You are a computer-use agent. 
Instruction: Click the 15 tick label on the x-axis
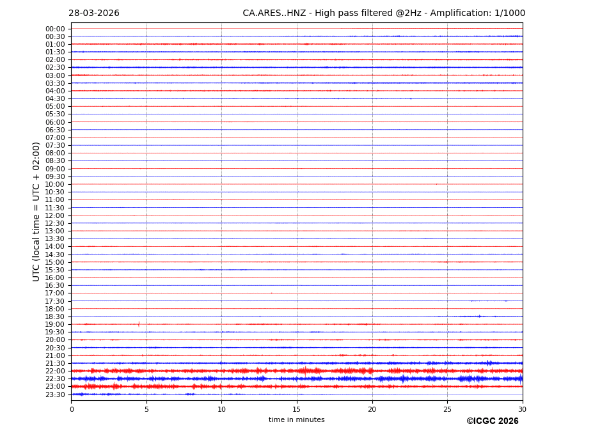(x=297, y=409)
